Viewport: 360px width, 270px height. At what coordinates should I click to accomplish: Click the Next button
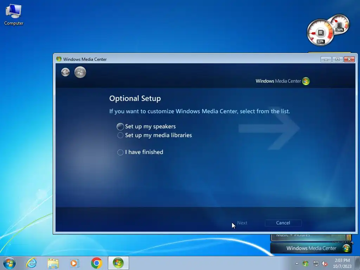click(x=242, y=223)
